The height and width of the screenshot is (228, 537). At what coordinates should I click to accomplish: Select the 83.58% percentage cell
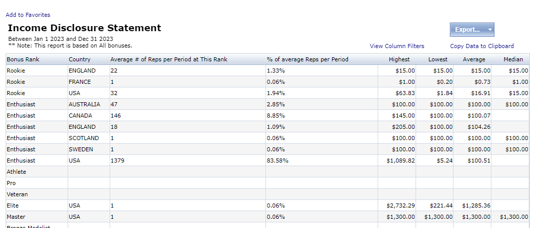pyautogui.click(x=277, y=161)
